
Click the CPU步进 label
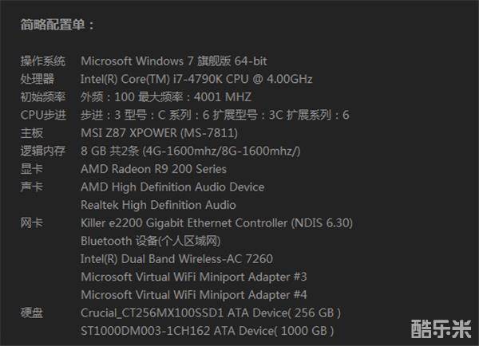point(43,115)
